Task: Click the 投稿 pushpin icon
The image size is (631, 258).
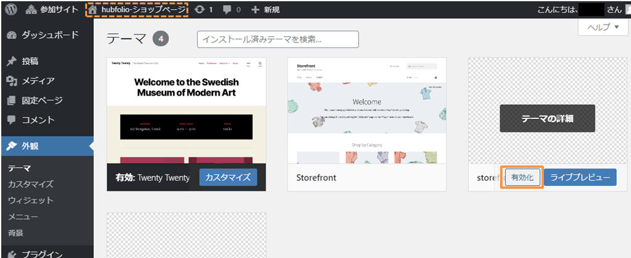Action: coord(12,62)
